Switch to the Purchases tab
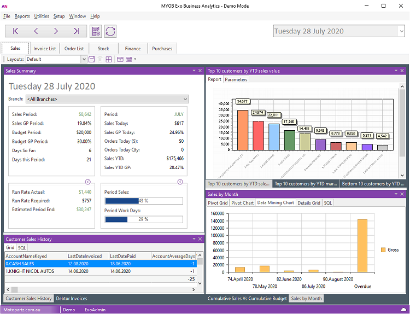 click(162, 49)
